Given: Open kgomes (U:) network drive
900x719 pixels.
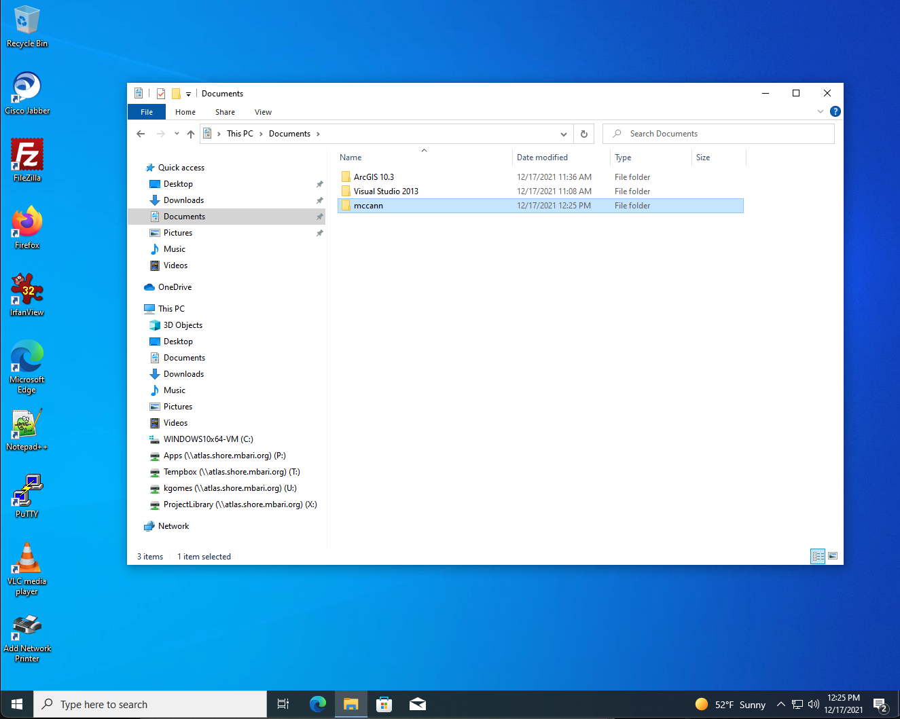Looking at the screenshot, I should pyautogui.click(x=223, y=488).
